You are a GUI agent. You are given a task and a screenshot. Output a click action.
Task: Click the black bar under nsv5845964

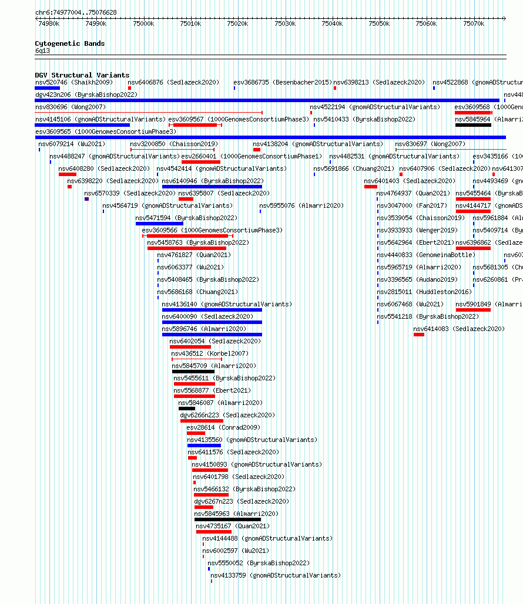click(473, 125)
